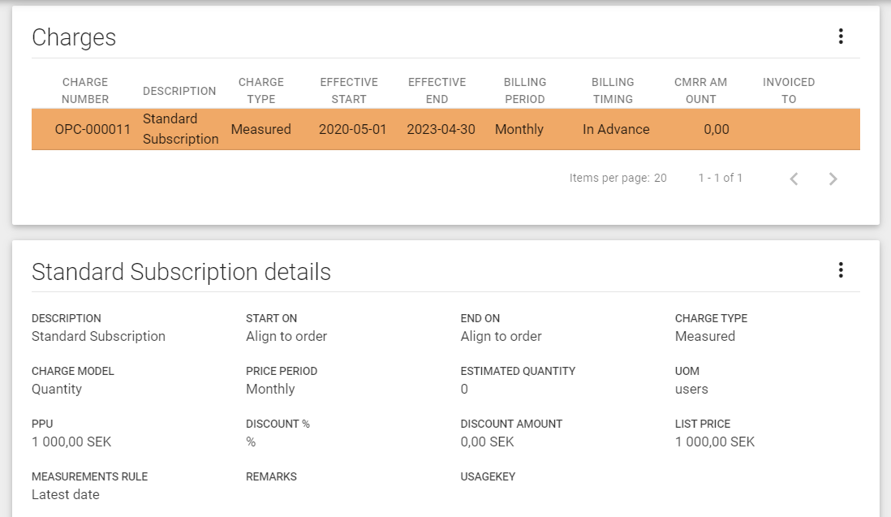The height and width of the screenshot is (517, 891).
Task: Sort by the Effective End column header
Action: (437, 90)
